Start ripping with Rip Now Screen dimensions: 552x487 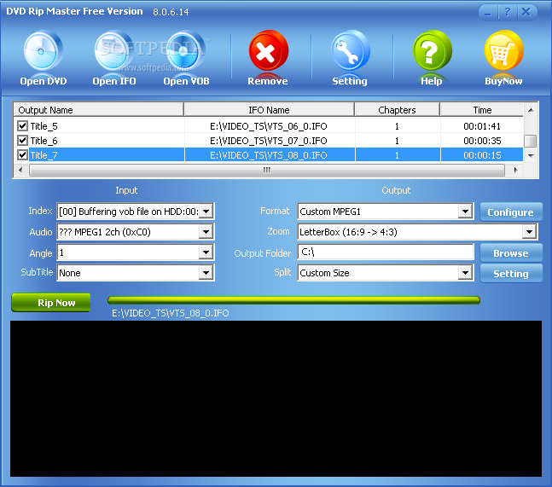(x=51, y=303)
